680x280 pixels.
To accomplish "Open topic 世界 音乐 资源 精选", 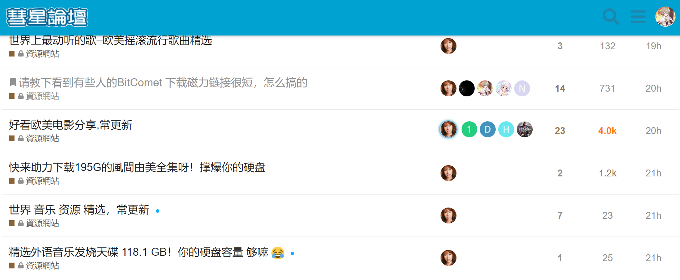I will 79,210.
